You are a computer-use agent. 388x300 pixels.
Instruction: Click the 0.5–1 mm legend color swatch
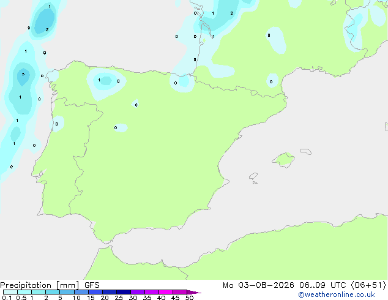point(24,292)
